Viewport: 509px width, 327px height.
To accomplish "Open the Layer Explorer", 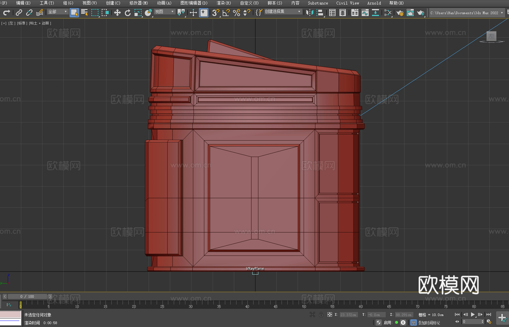I will [343, 13].
